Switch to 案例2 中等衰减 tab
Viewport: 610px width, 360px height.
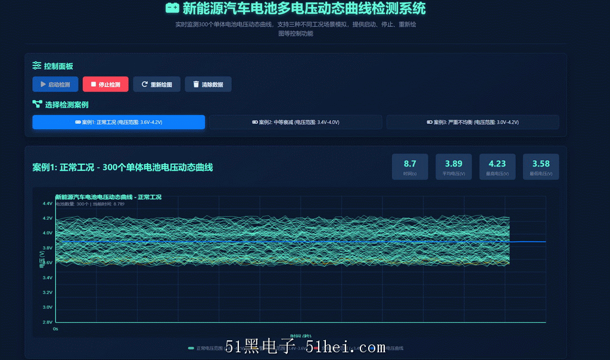(x=295, y=122)
